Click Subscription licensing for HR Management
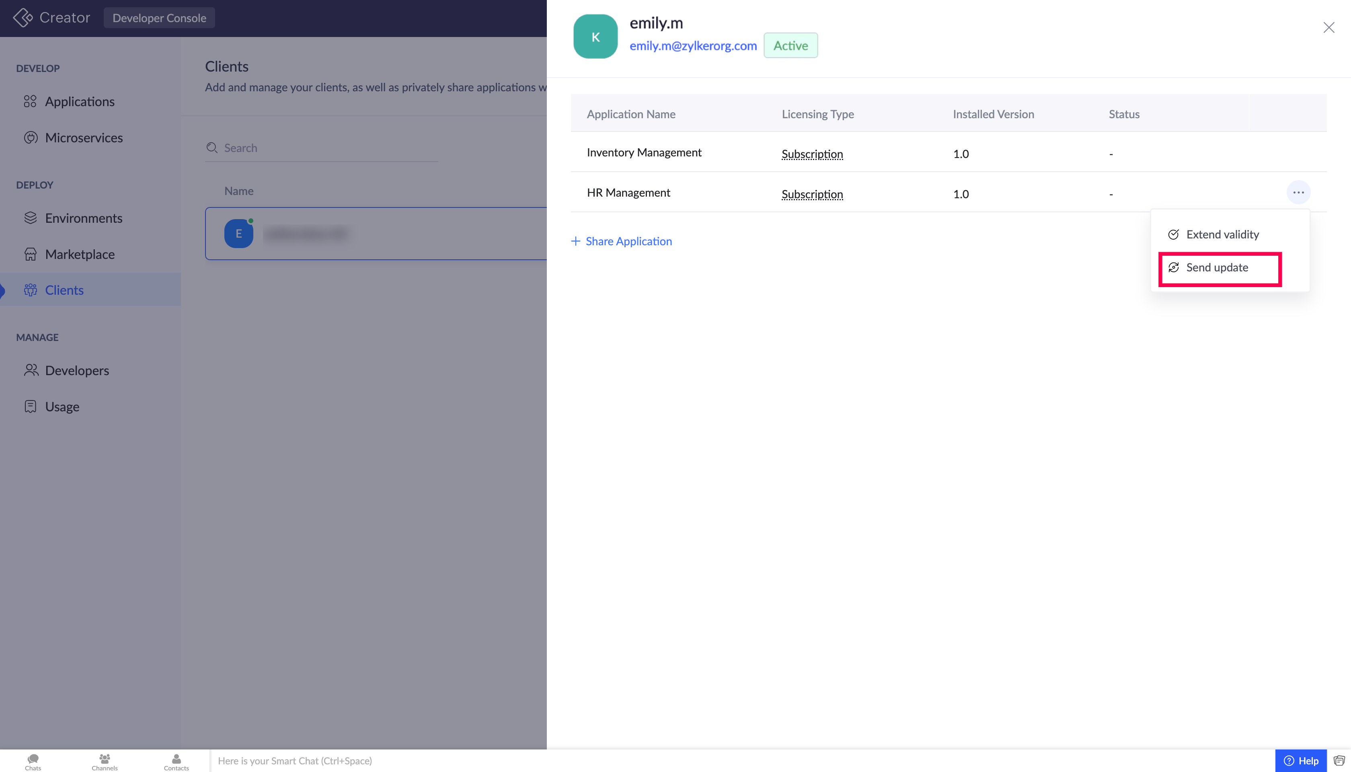The height and width of the screenshot is (772, 1351). 812,195
